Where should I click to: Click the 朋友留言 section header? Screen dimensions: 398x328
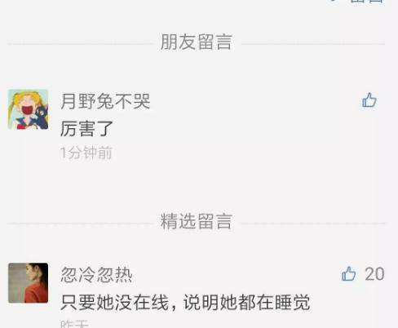tap(197, 42)
